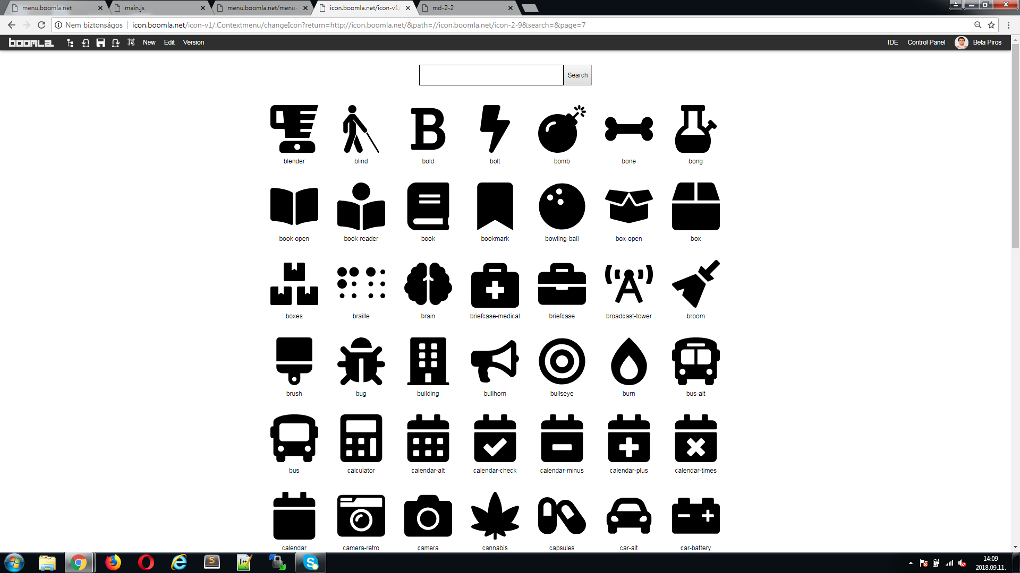This screenshot has width=1020, height=573.
Task: Click the redo arrow toolbar icon
Action: pos(115,42)
